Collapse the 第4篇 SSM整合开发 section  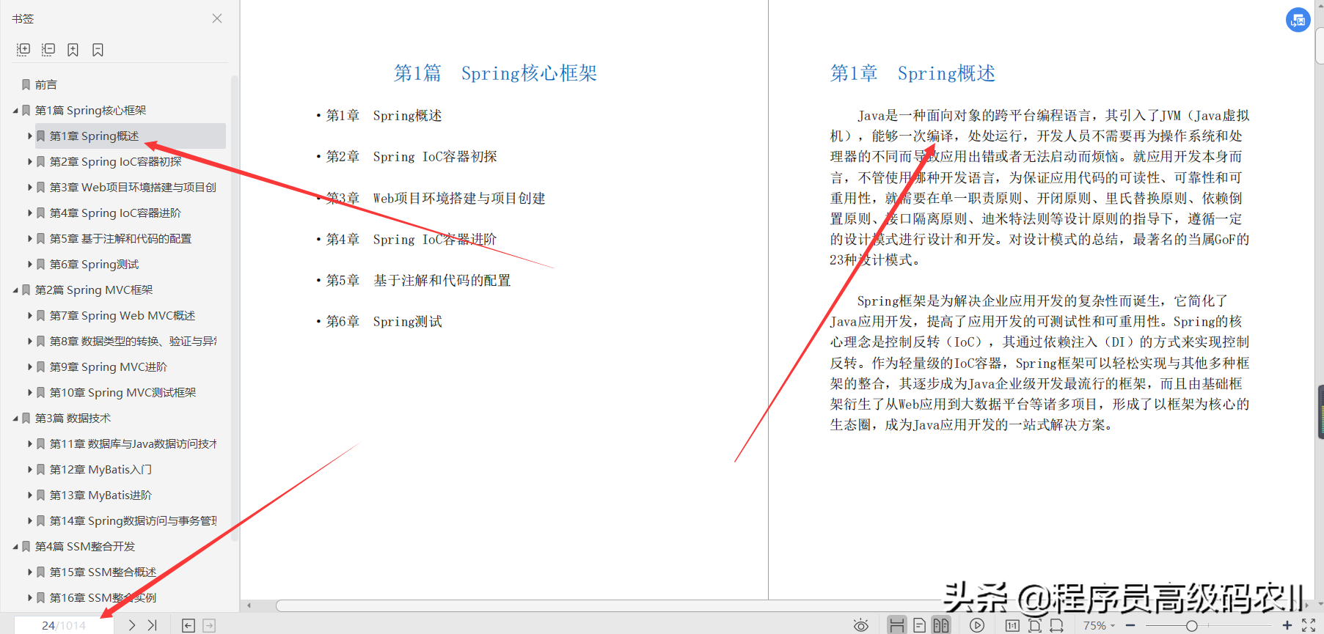pos(15,547)
